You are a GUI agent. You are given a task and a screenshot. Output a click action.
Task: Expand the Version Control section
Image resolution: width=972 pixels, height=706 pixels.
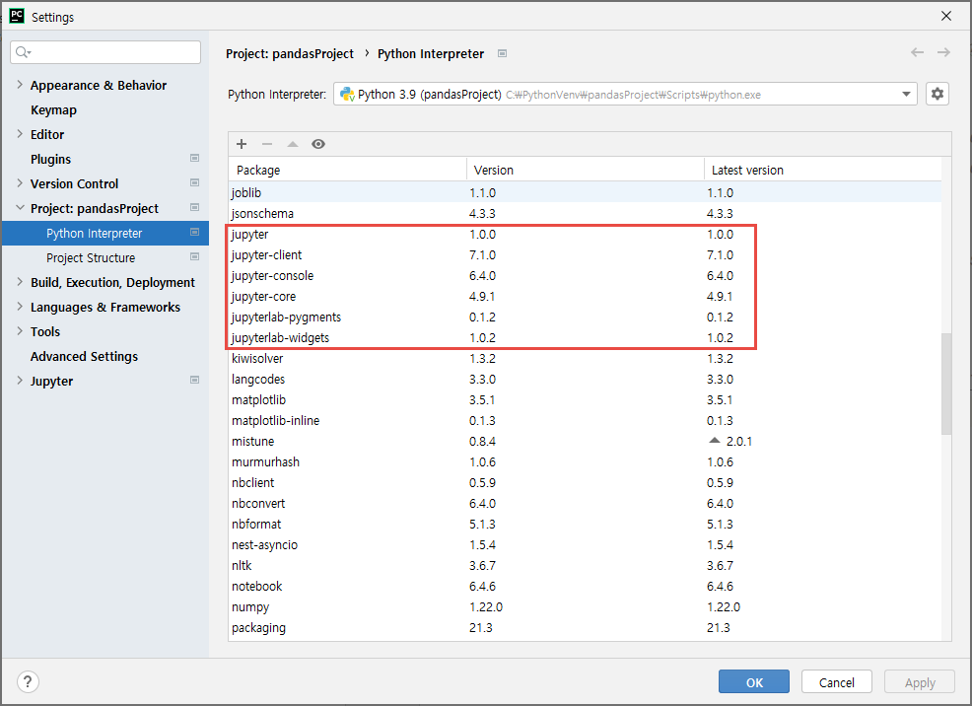click(20, 183)
